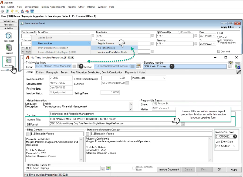Select In Progress & Posted not Sent option

click(218, 41)
